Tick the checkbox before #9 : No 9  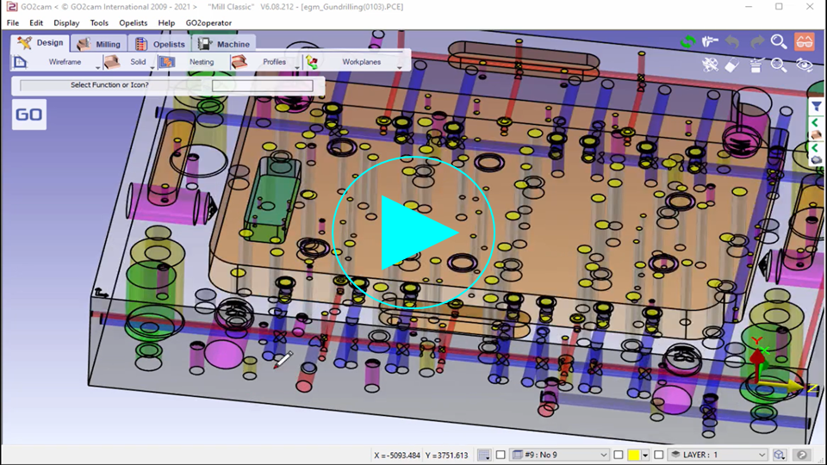[501, 455]
